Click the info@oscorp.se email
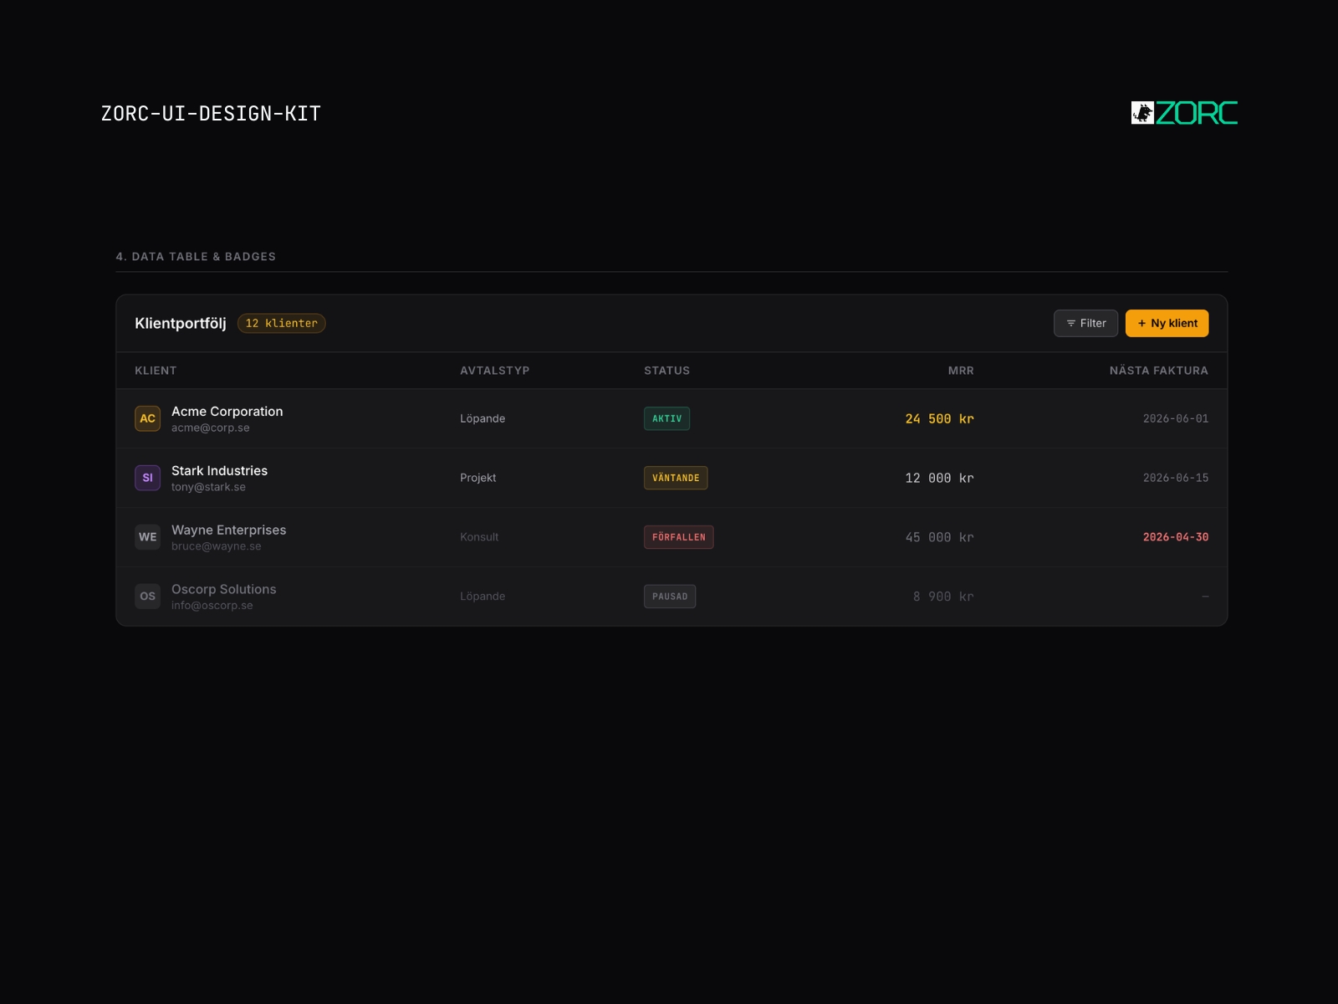The width and height of the screenshot is (1338, 1004). point(212,606)
